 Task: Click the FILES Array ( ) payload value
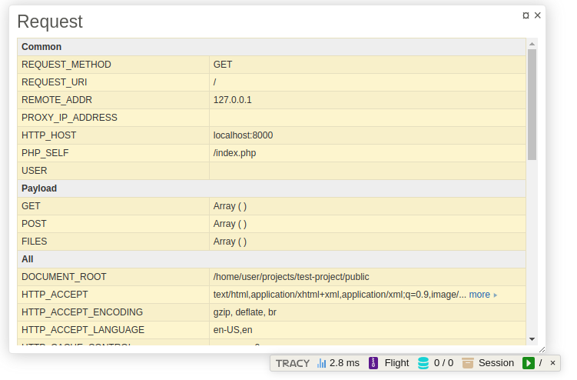tap(230, 242)
